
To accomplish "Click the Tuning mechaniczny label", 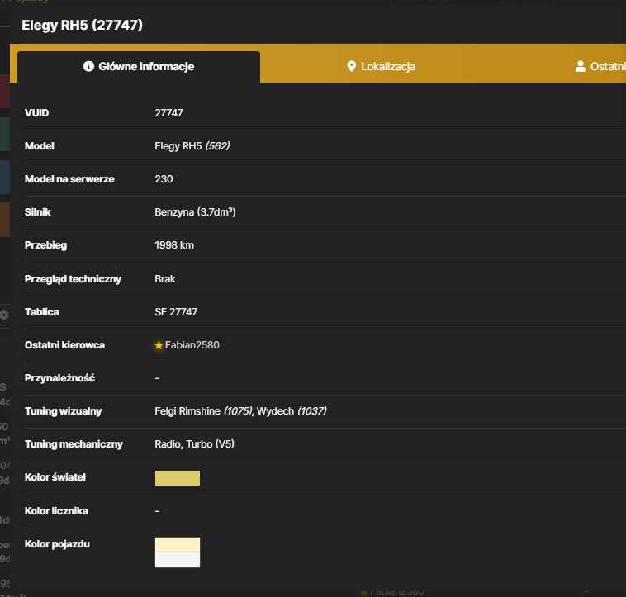I will coord(74,444).
